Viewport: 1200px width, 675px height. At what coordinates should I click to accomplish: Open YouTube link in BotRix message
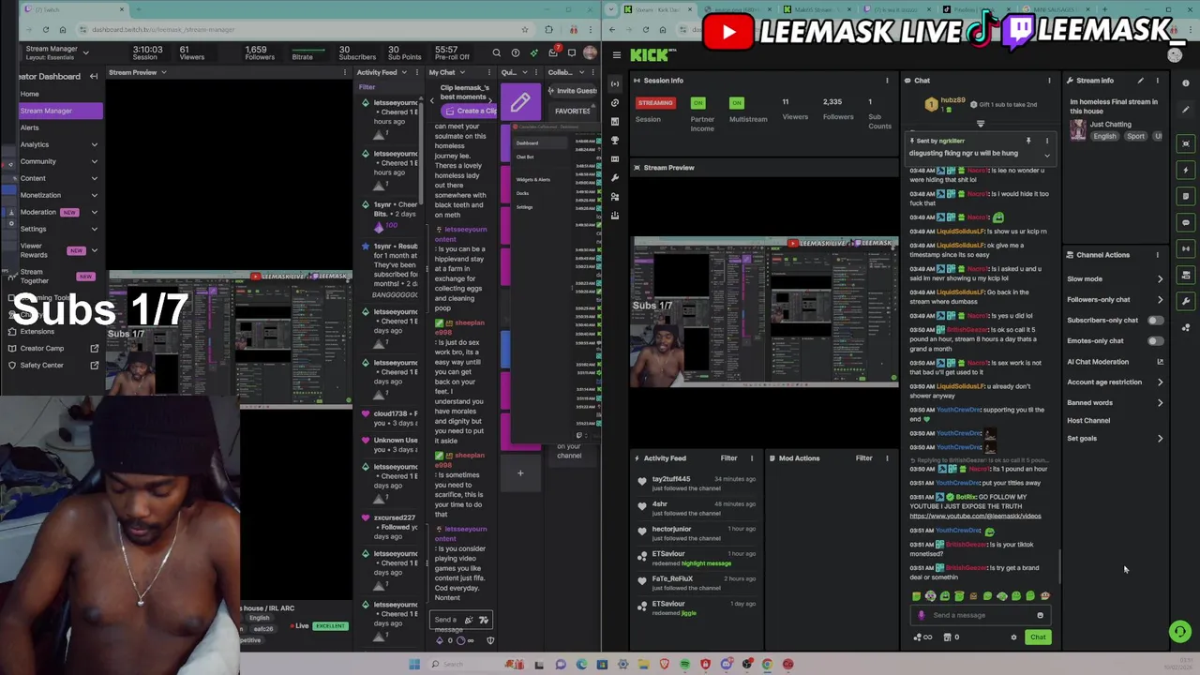point(975,517)
